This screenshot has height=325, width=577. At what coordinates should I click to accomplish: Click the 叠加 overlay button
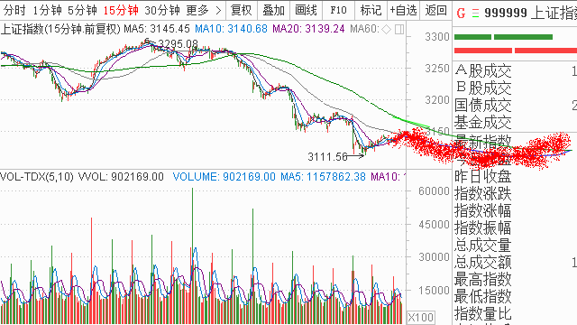pyautogui.click(x=273, y=10)
